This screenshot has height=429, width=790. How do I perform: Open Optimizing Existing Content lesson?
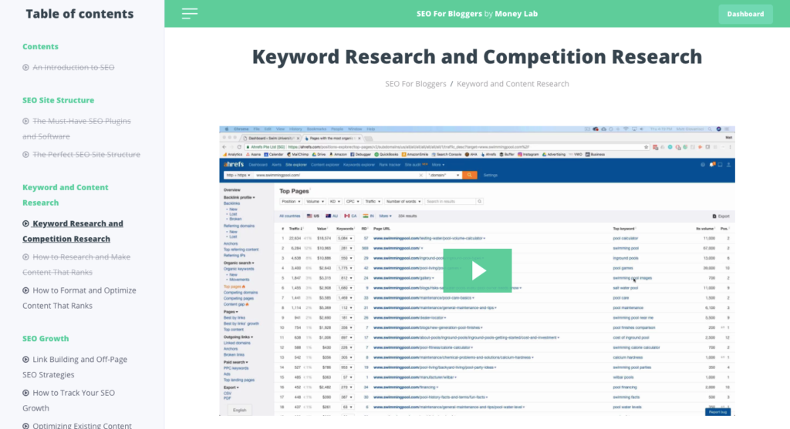(82, 425)
